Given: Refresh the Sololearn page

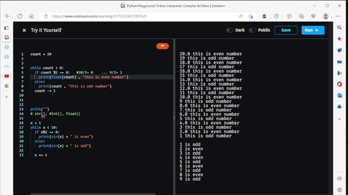Looking at the screenshot, I should click(x=20, y=16).
